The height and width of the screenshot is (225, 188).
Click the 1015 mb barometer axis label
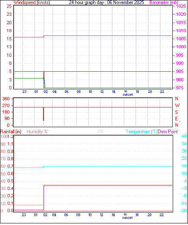coord(181,23)
